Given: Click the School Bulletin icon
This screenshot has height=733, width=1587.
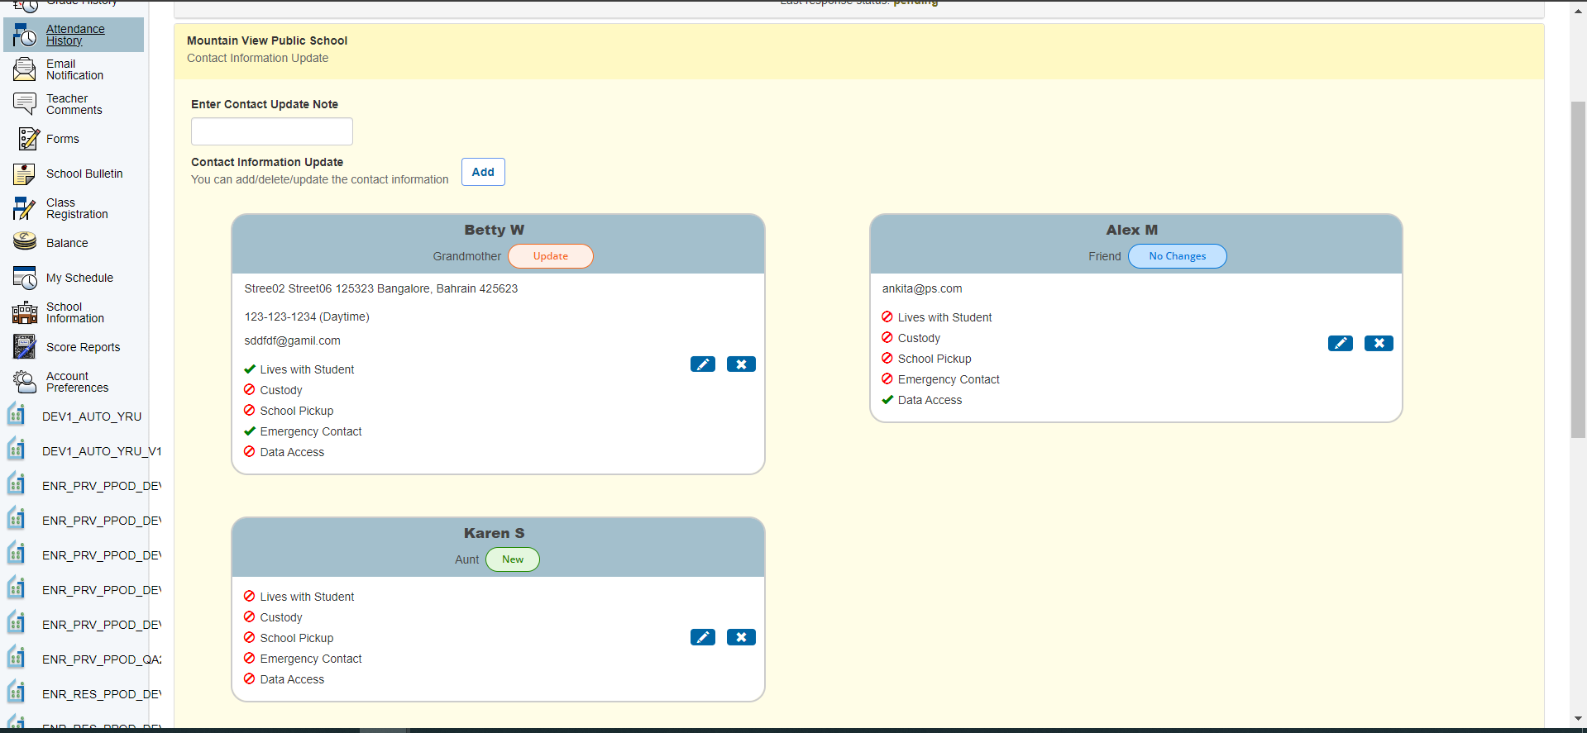Looking at the screenshot, I should (x=25, y=174).
